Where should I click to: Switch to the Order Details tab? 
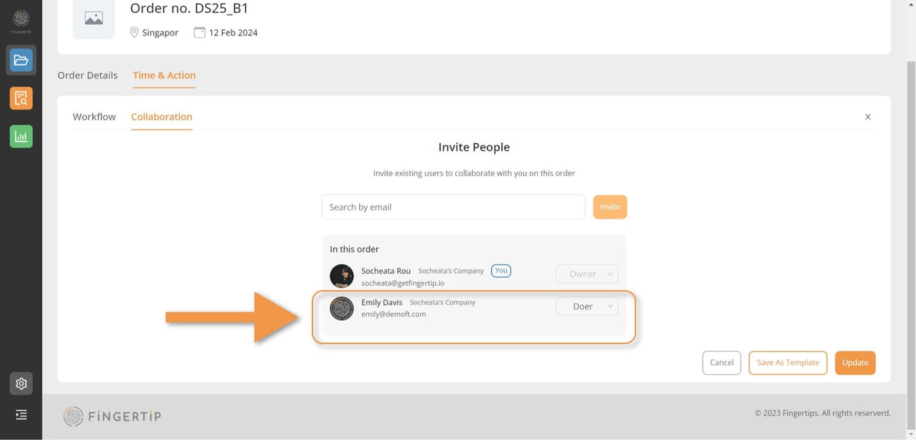[x=87, y=75]
